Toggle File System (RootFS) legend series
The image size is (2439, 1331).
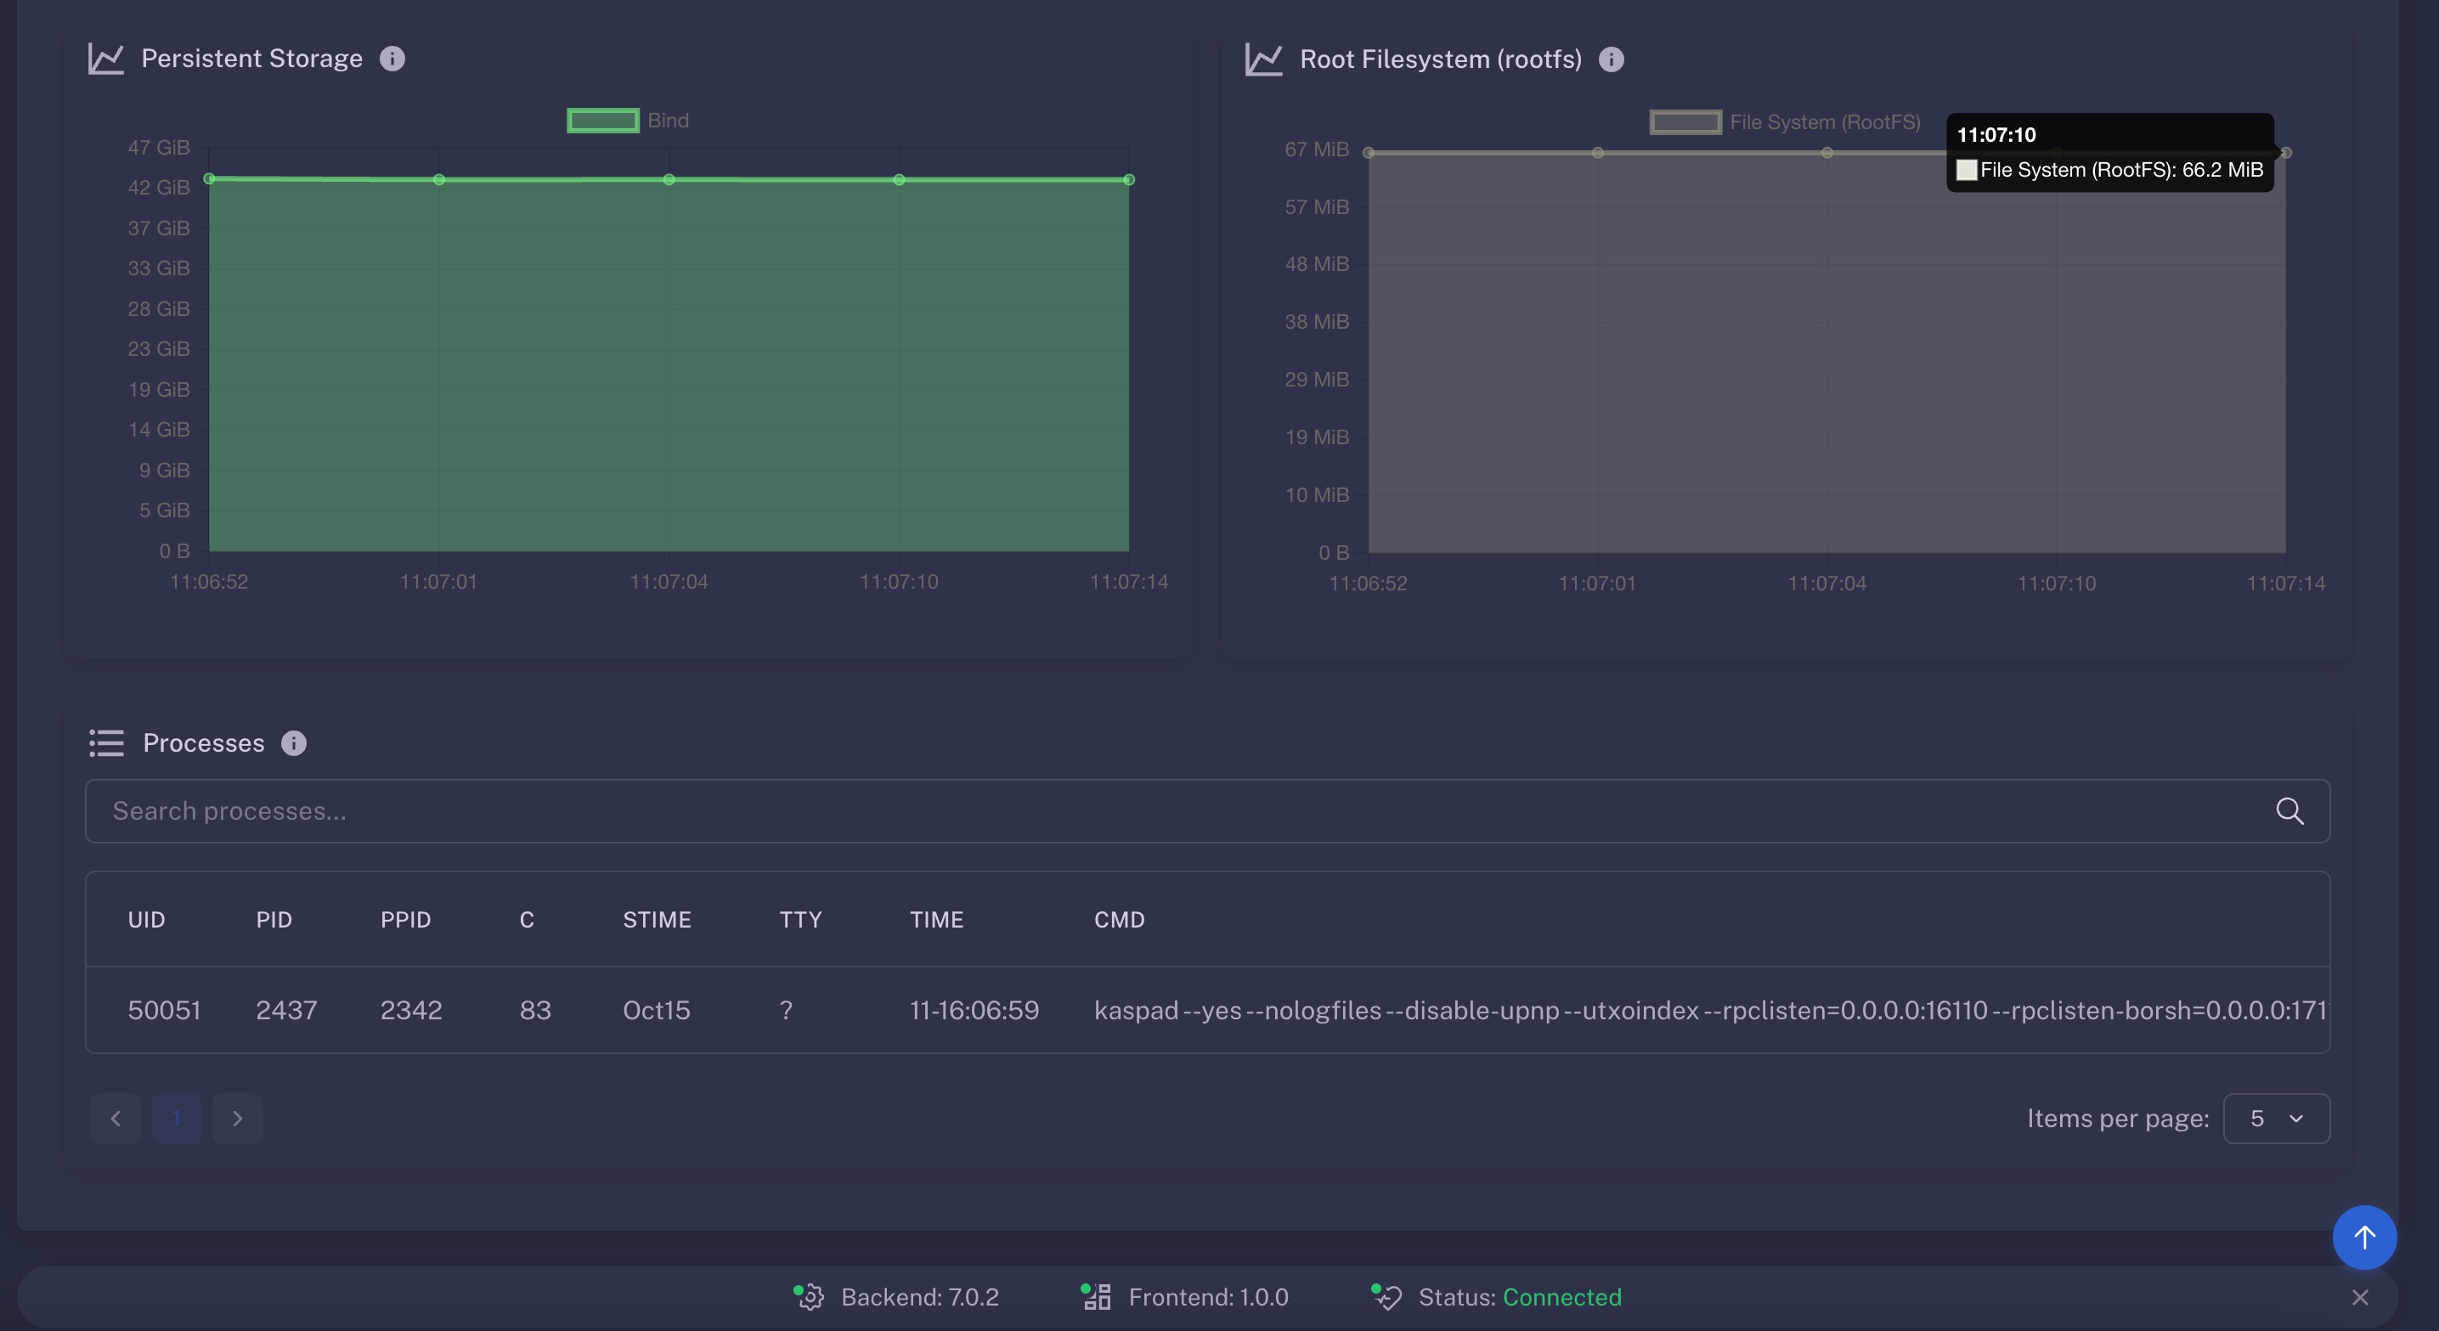[1685, 123]
